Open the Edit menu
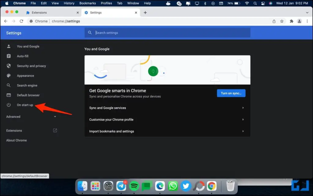 (43, 3)
